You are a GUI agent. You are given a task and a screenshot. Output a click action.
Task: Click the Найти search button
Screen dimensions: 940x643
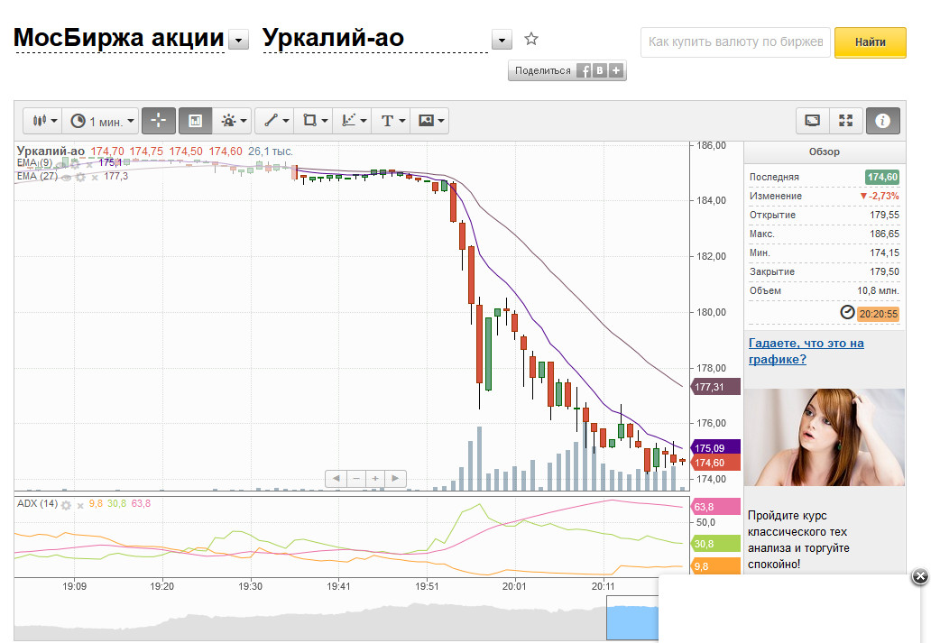[x=870, y=42]
